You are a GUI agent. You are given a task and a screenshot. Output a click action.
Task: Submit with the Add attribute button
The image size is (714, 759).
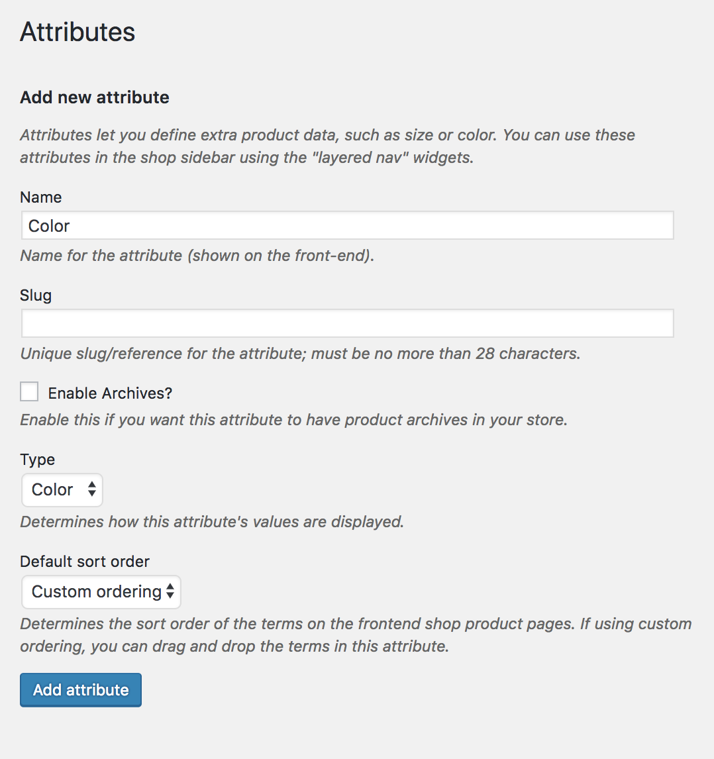[80, 689]
